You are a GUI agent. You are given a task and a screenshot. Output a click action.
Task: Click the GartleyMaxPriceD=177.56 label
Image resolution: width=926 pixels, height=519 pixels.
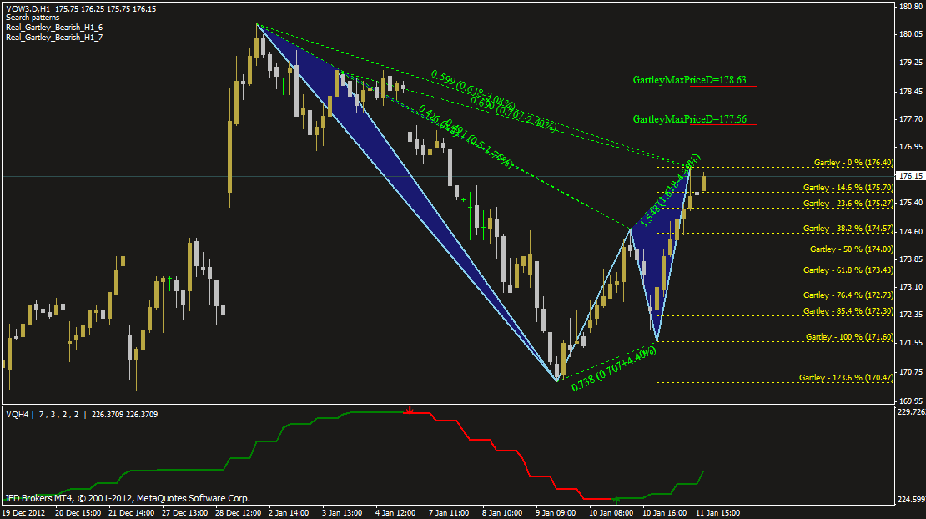click(689, 119)
